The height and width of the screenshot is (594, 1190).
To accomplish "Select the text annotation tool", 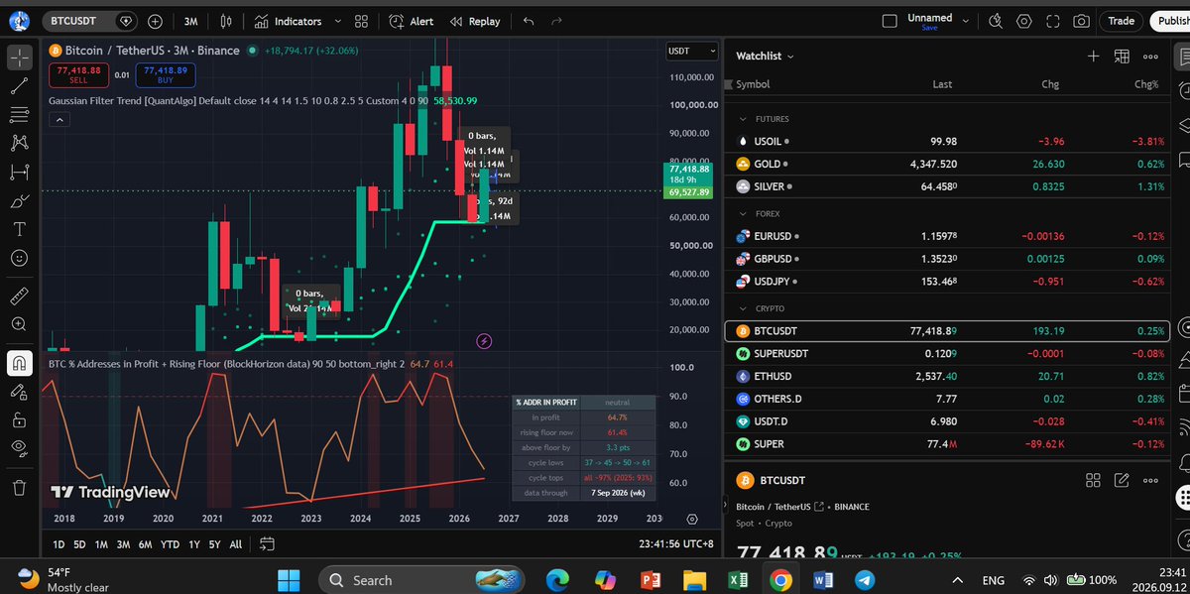I will point(19,229).
